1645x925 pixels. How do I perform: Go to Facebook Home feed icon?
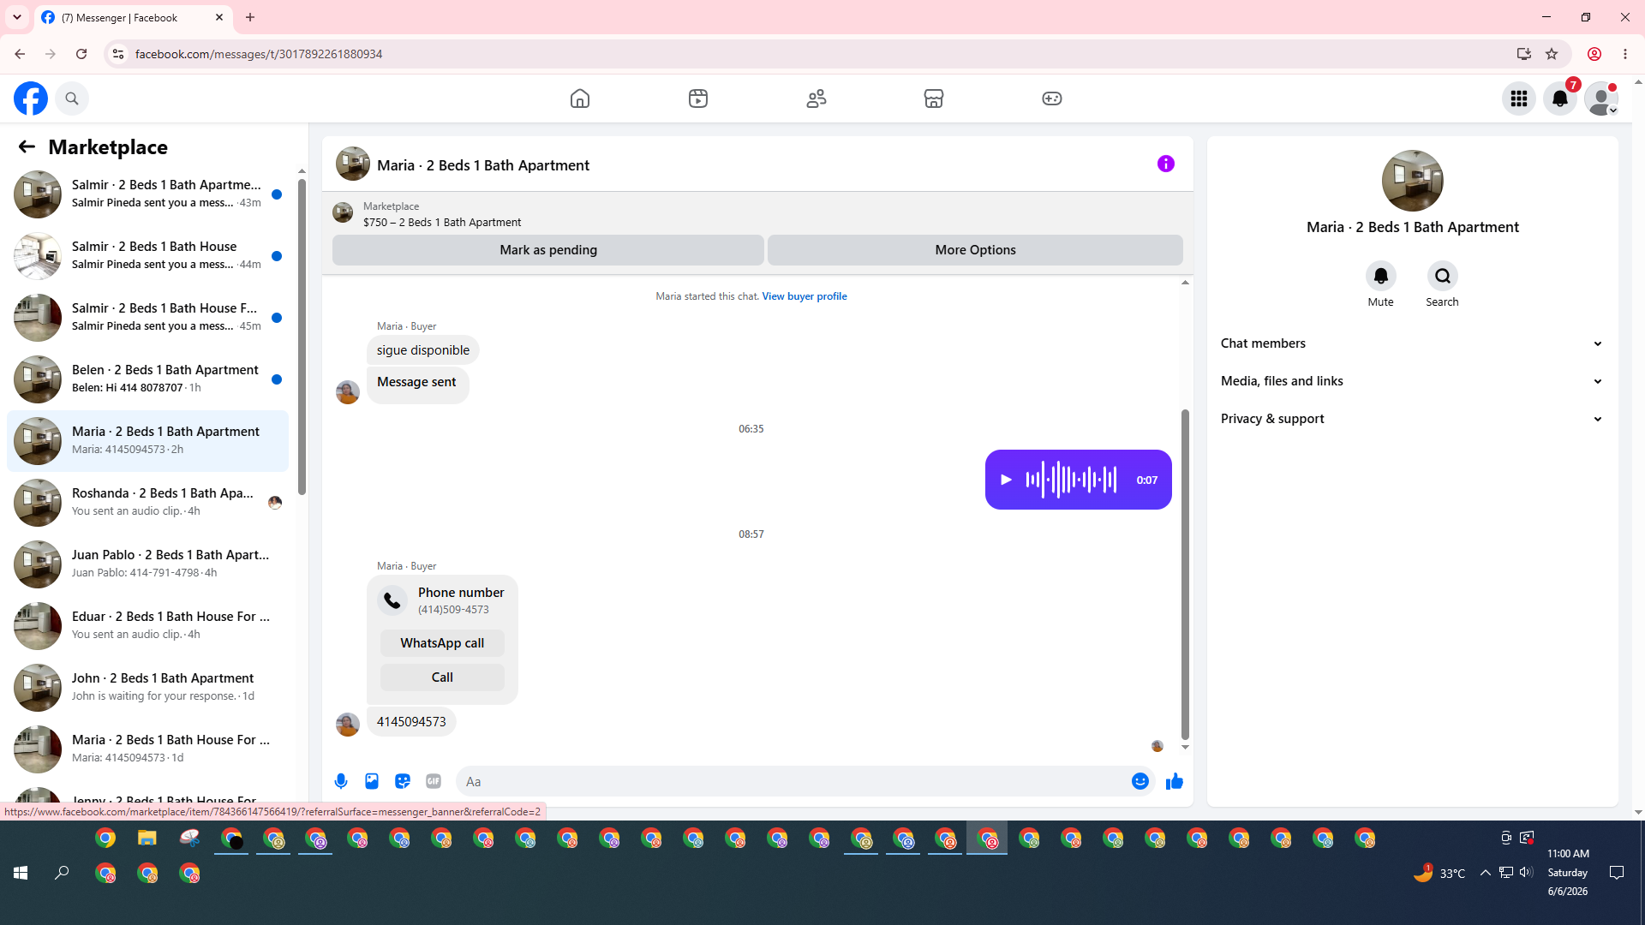pos(580,98)
